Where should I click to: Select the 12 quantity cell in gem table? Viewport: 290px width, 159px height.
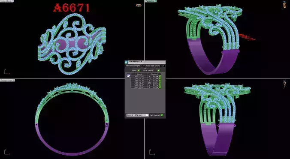coord(150,79)
